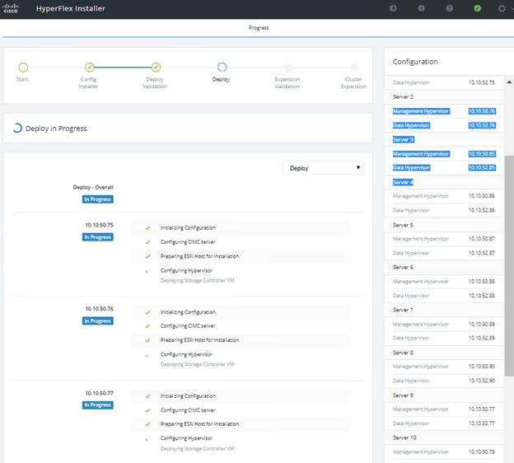Image resolution: width=514 pixels, height=463 pixels.
Task: Click IP value 10.10.50.86
Action: pos(482,196)
